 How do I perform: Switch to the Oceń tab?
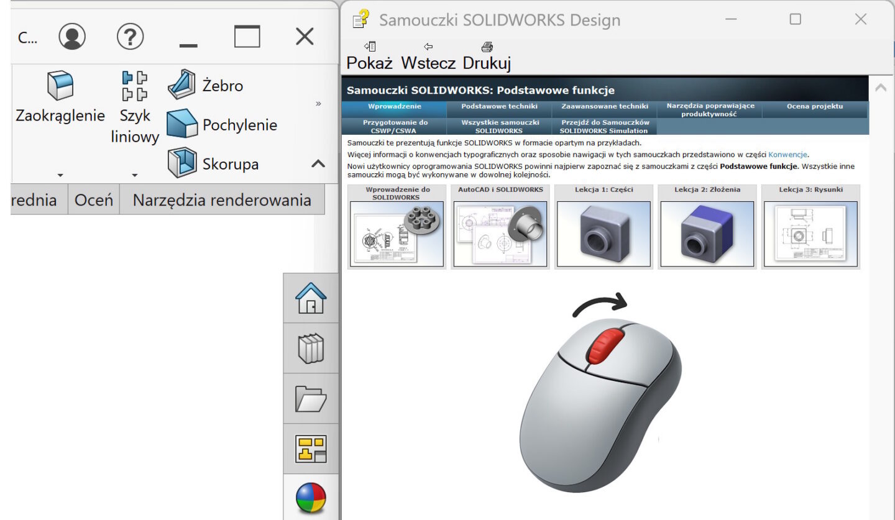pos(93,199)
